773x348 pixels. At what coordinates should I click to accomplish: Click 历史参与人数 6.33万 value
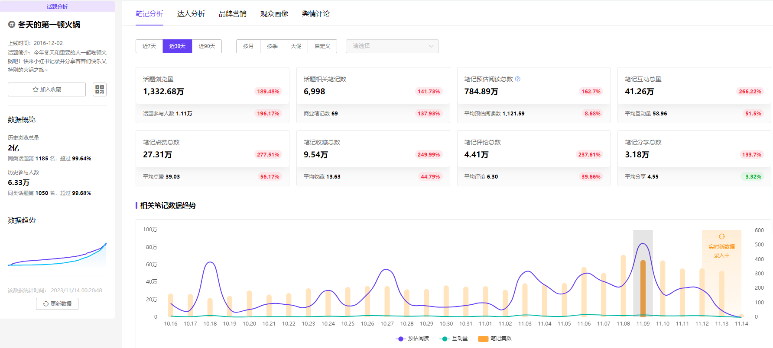(19, 182)
